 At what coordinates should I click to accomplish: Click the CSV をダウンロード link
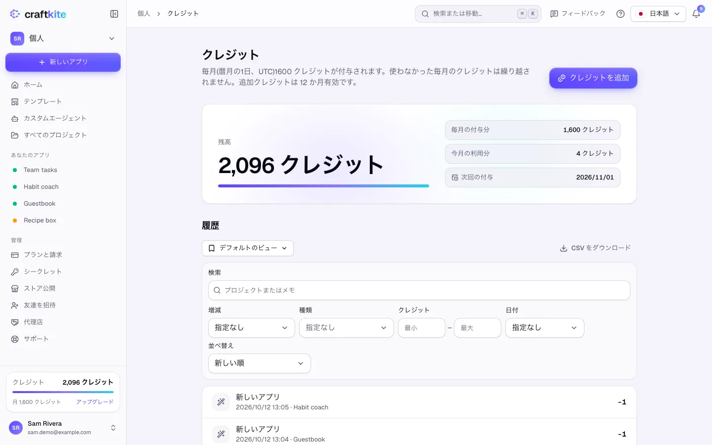[x=595, y=248]
